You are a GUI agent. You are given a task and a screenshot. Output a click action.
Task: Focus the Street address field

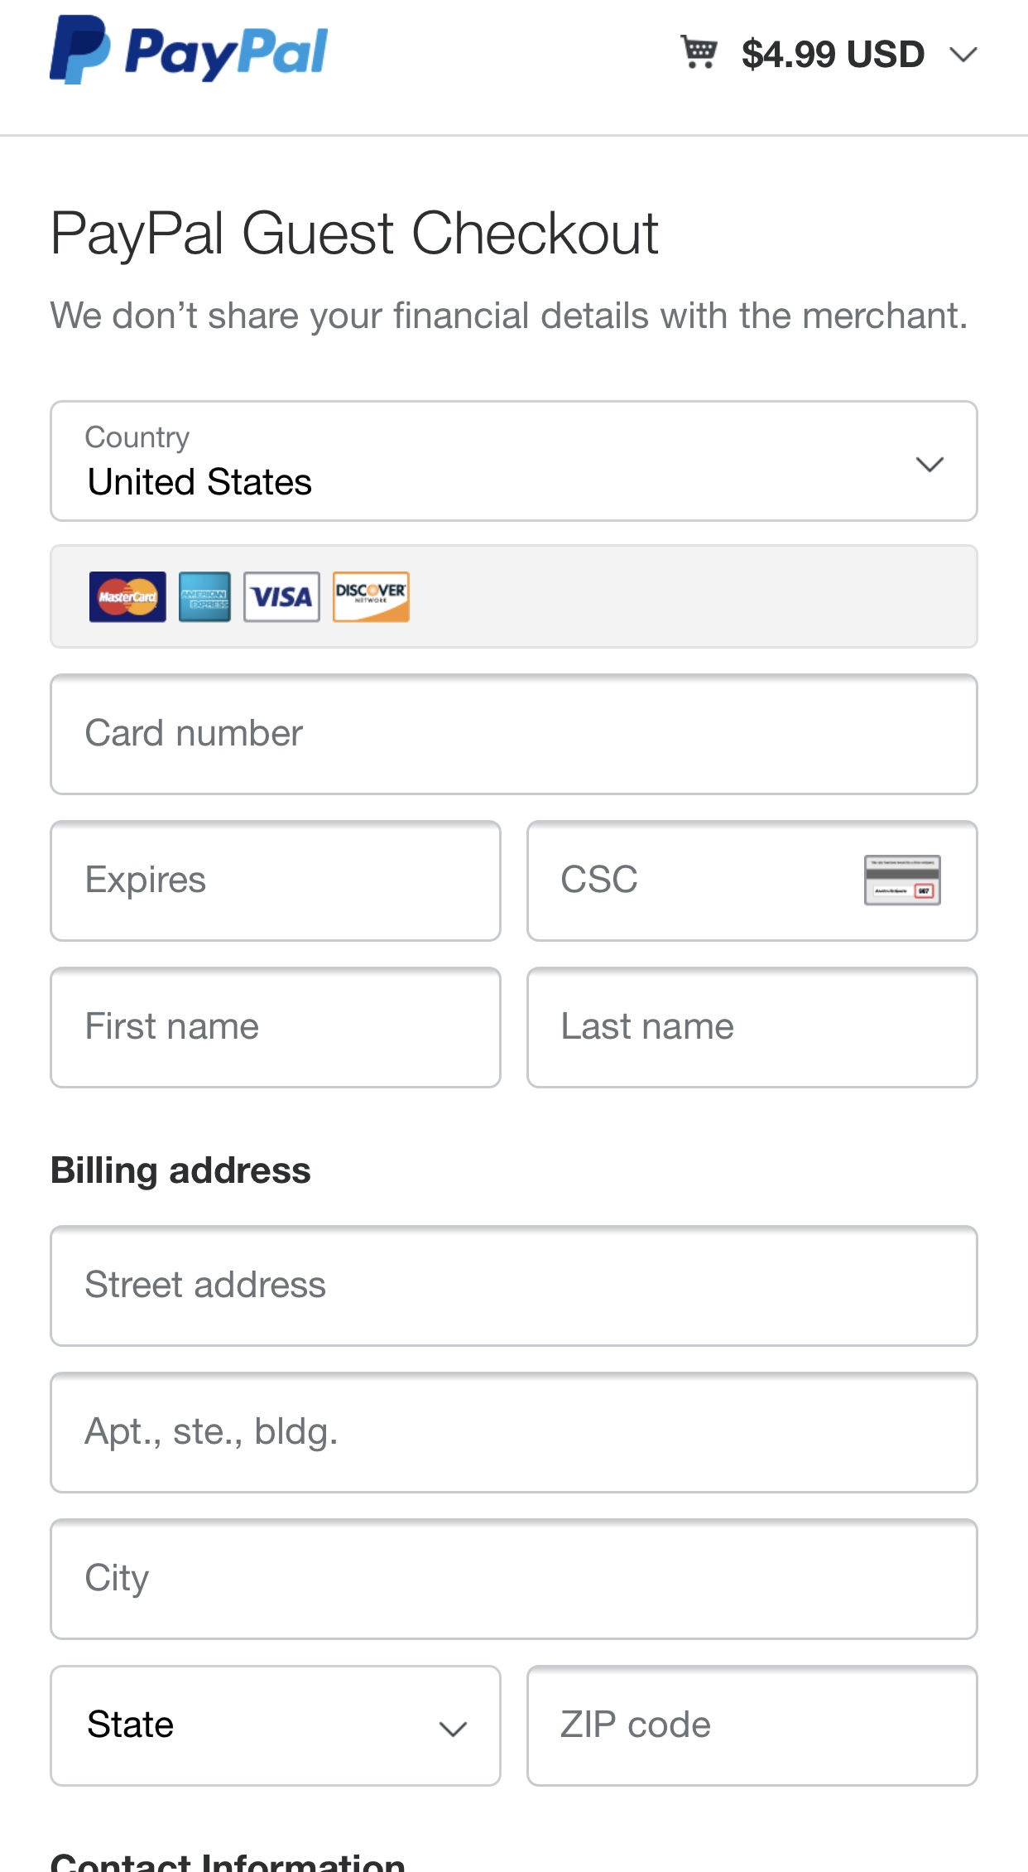pos(514,1286)
